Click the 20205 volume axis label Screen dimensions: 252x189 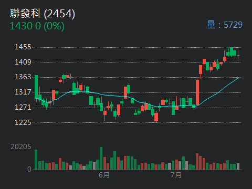[x=21, y=147]
